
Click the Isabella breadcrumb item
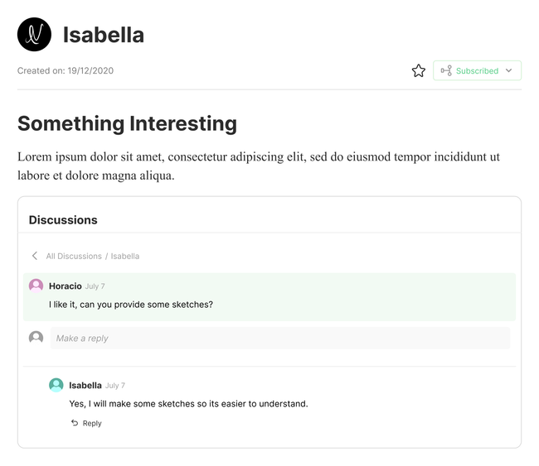pyautogui.click(x=125, y=257)
